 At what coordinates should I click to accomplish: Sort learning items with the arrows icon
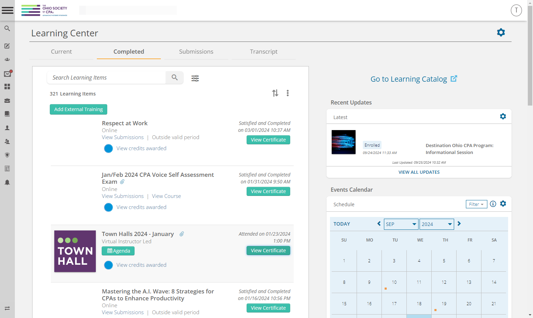click(x=275, y=93)
